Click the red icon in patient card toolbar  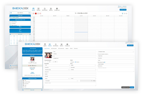pyautogui.click(x=29, y=66)
